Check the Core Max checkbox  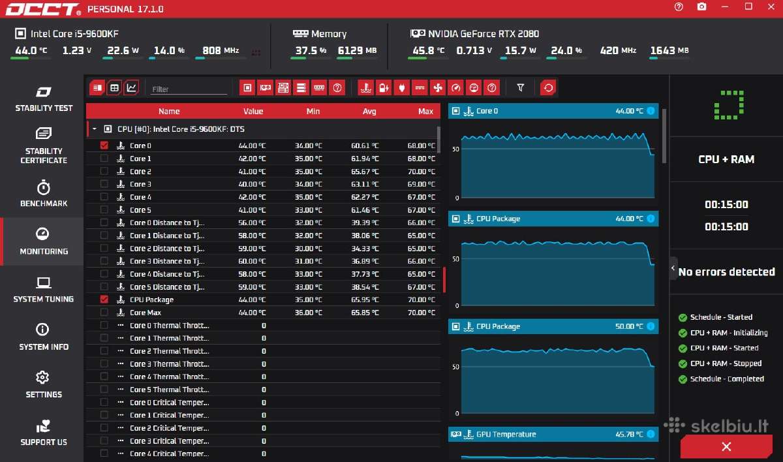click(x=104, y=313)
